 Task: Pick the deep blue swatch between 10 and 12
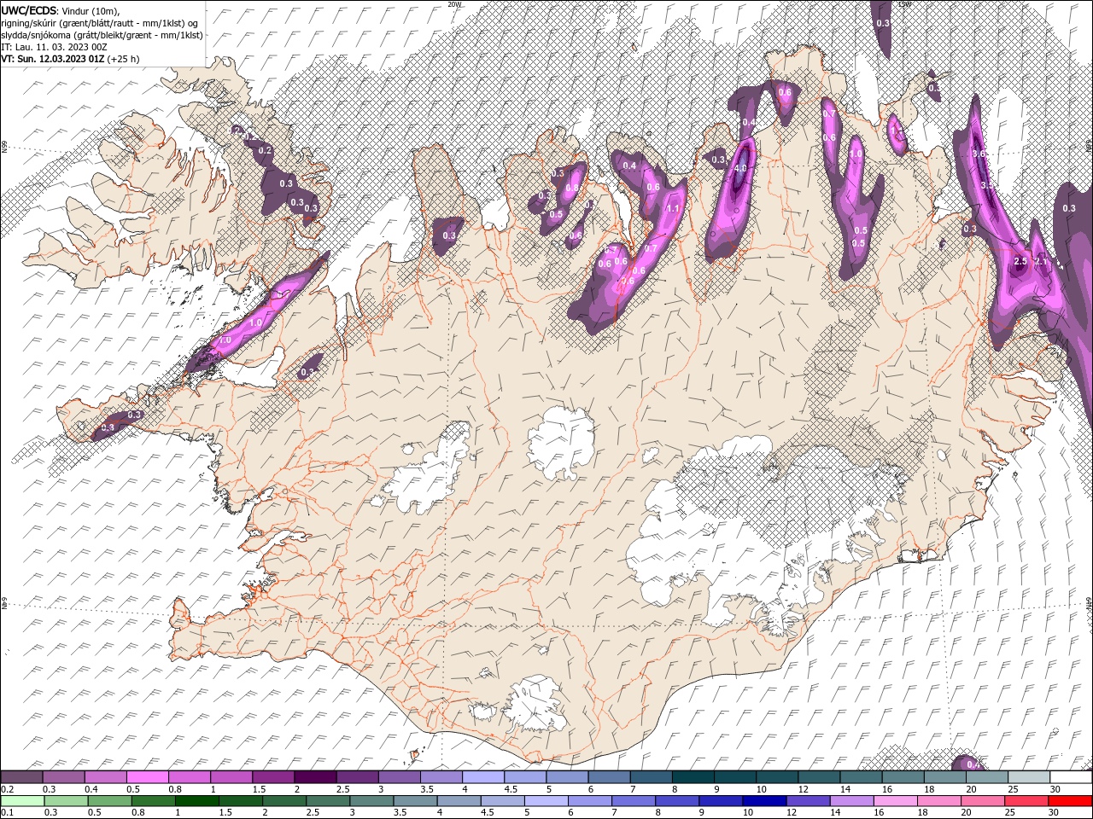pos(763,800)
